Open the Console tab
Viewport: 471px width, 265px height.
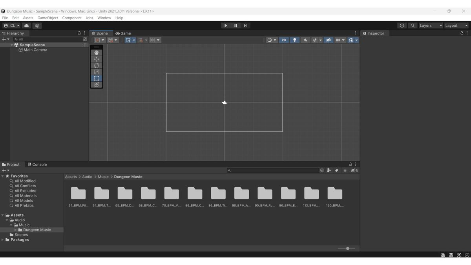[37, 164]
